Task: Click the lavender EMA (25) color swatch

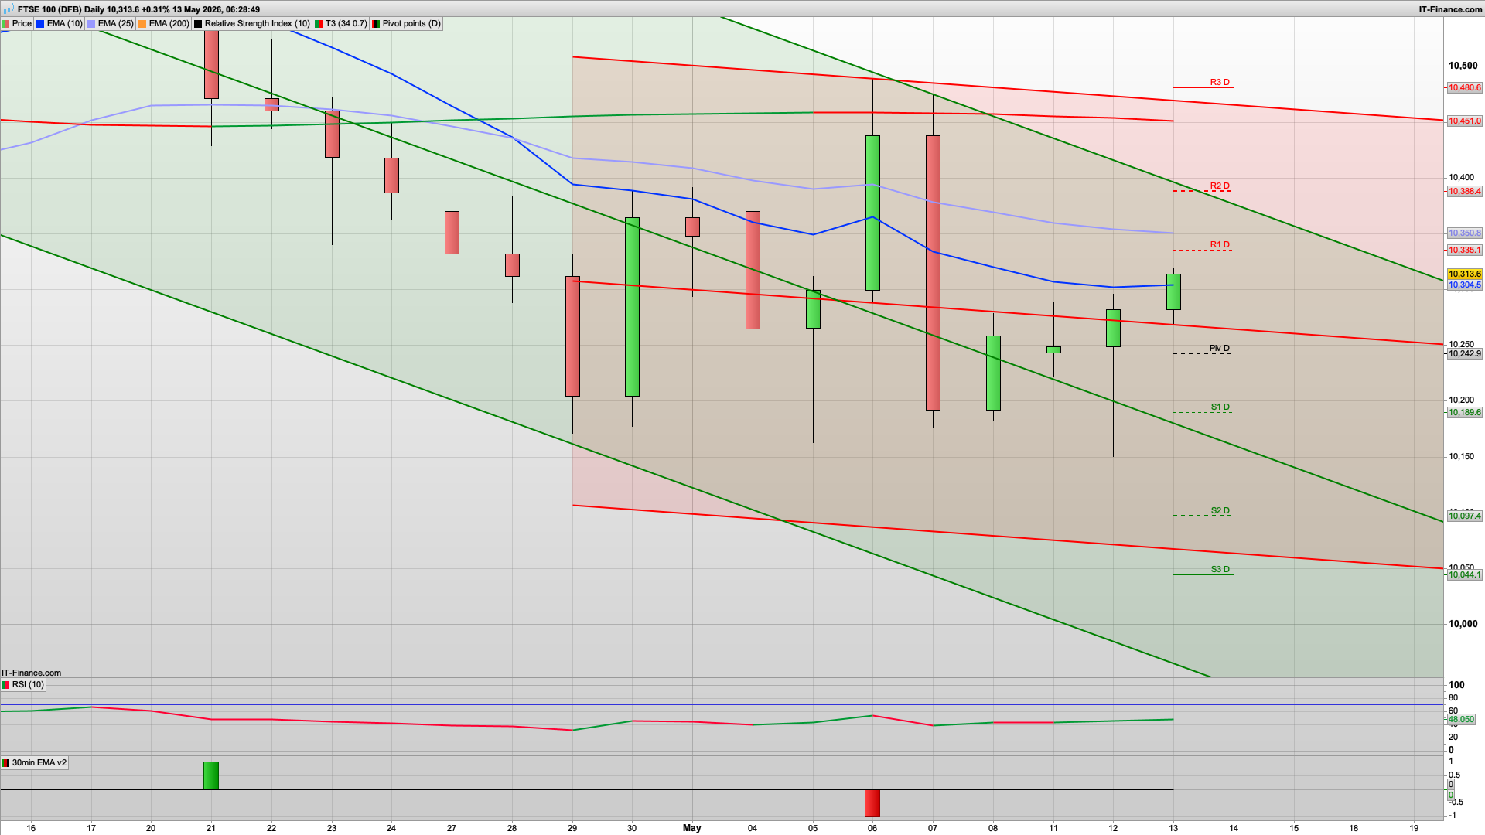Action: point(91,24)
